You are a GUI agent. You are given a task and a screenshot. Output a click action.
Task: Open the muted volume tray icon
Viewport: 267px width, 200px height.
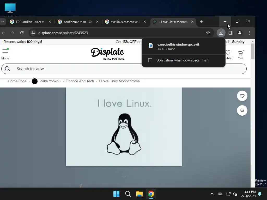point(235,194)
